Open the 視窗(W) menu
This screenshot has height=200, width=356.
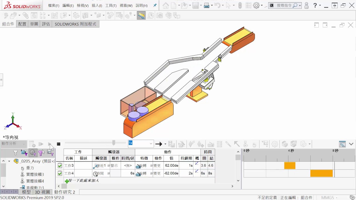point(126,6)
